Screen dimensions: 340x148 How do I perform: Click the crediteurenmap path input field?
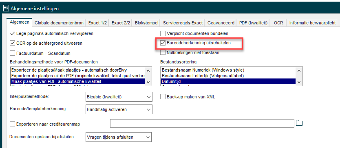[202, 123]
